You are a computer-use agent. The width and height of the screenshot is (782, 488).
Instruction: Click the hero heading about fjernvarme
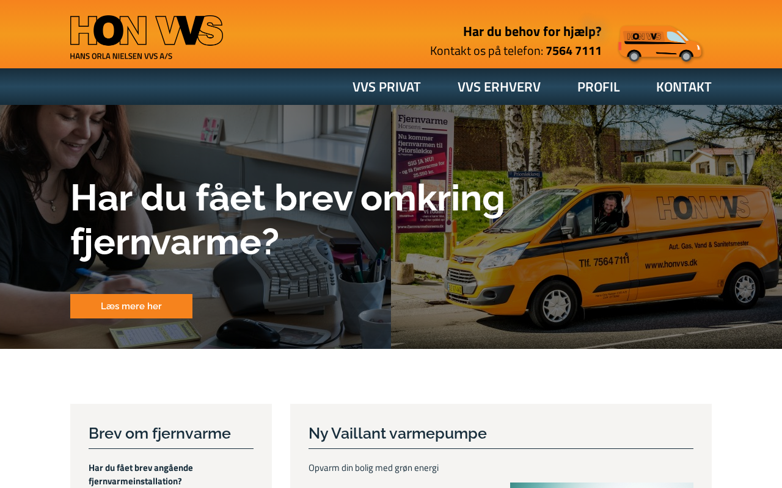pyautogui.click(x=288, y=219)
